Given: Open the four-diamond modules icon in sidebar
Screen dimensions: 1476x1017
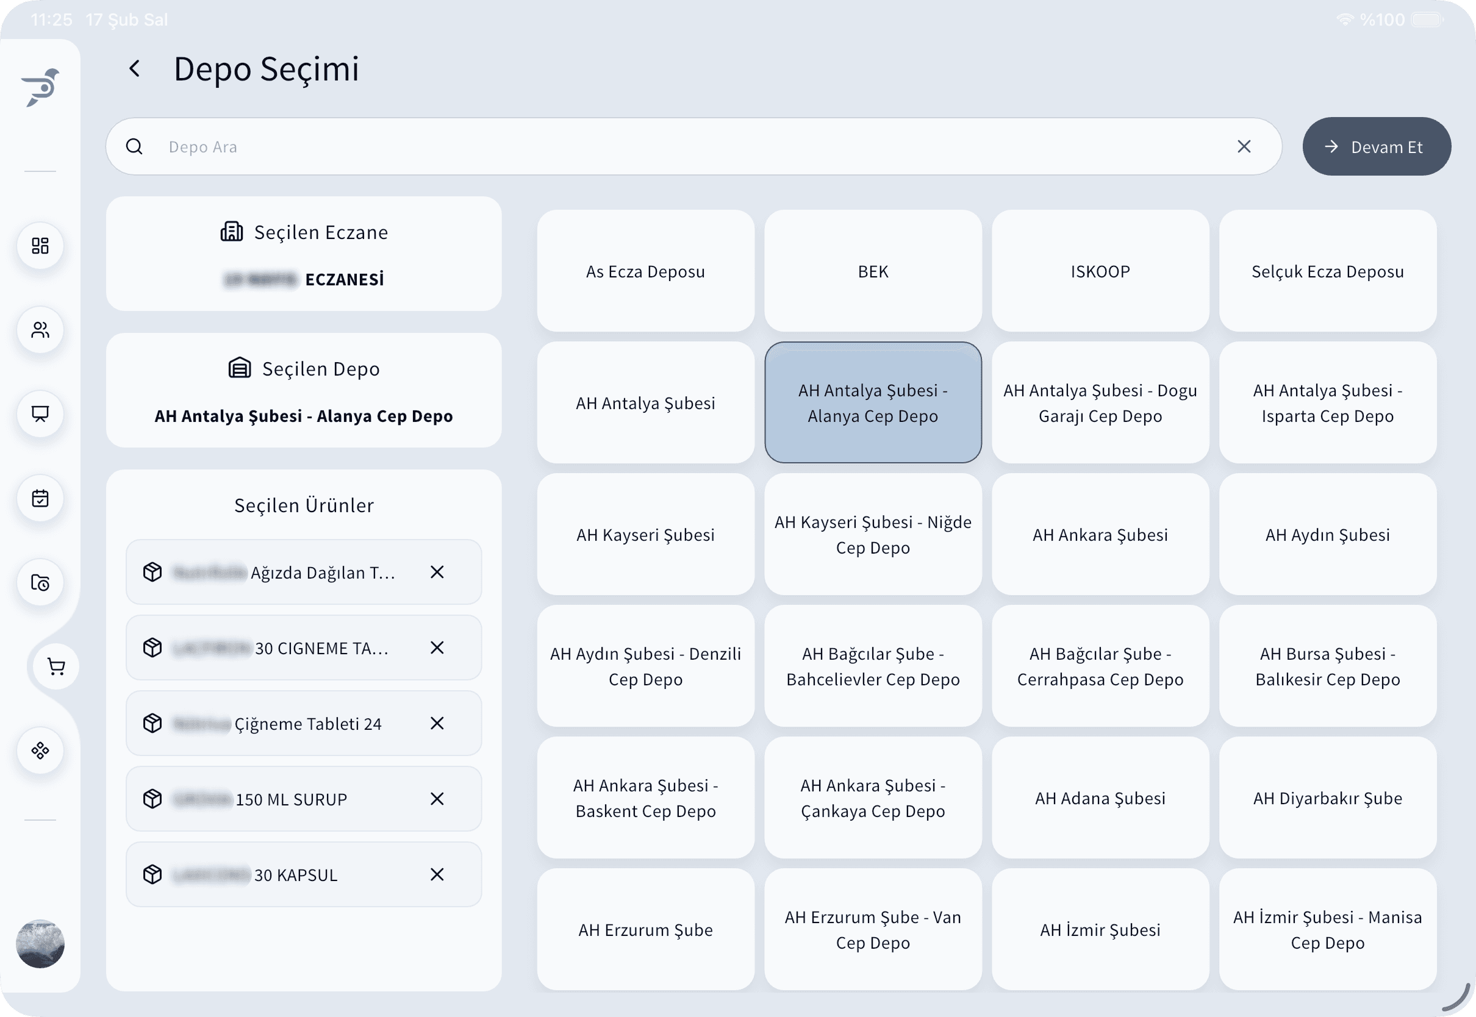Looking at the screenshot, I should point(40,751).
